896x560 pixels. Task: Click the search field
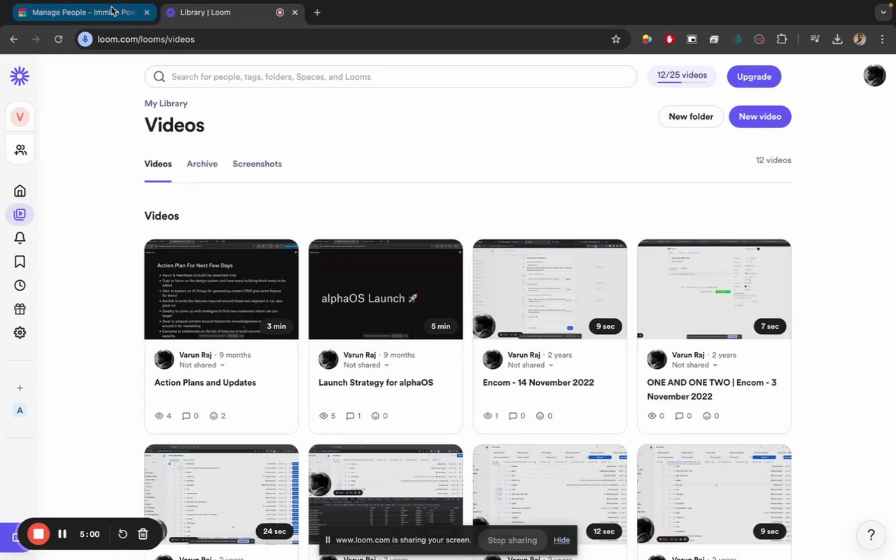391,77
